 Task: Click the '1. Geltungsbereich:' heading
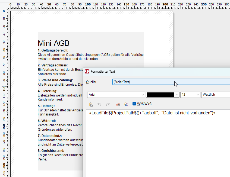pyautogui.click(x=53, y=50)
